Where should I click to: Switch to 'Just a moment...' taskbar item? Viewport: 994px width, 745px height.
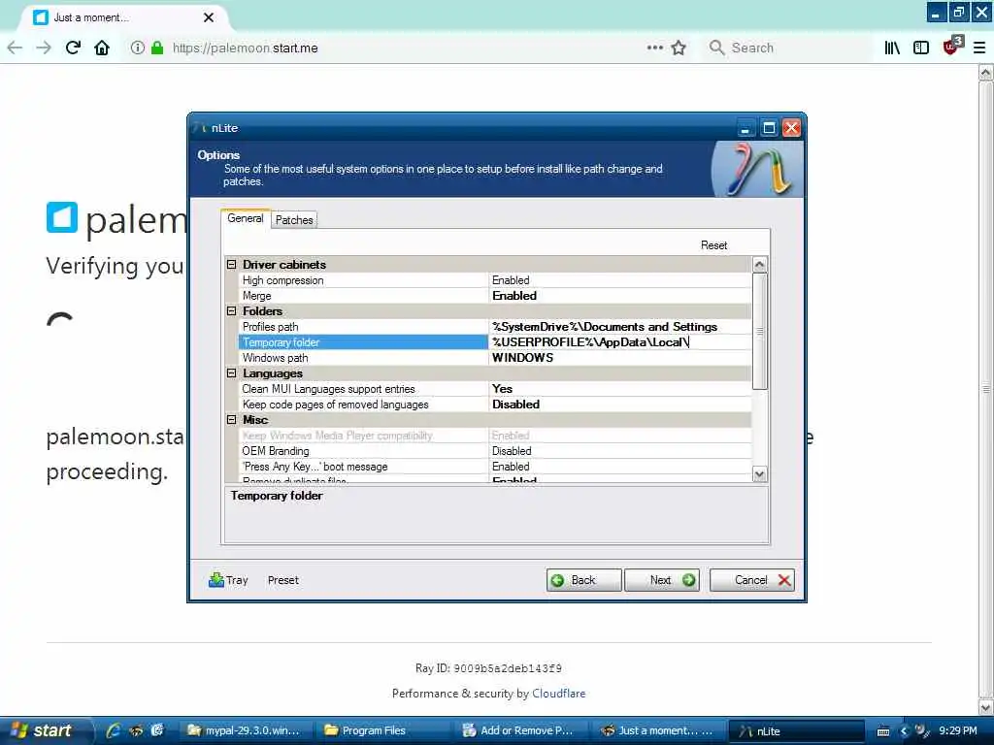click(x=657, y=731)
